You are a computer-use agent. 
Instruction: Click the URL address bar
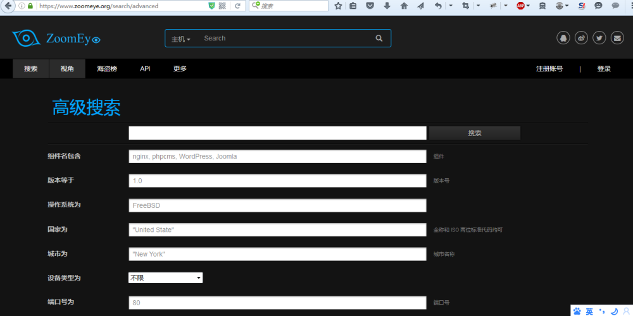coord(121,6)
